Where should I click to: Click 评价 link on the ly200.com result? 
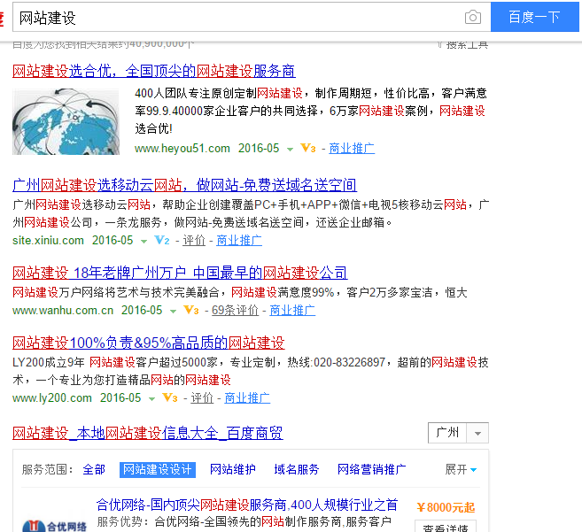[202, 398]
